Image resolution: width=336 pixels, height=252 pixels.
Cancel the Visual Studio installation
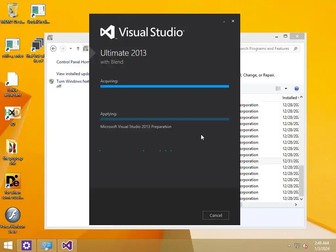(216, 215)
